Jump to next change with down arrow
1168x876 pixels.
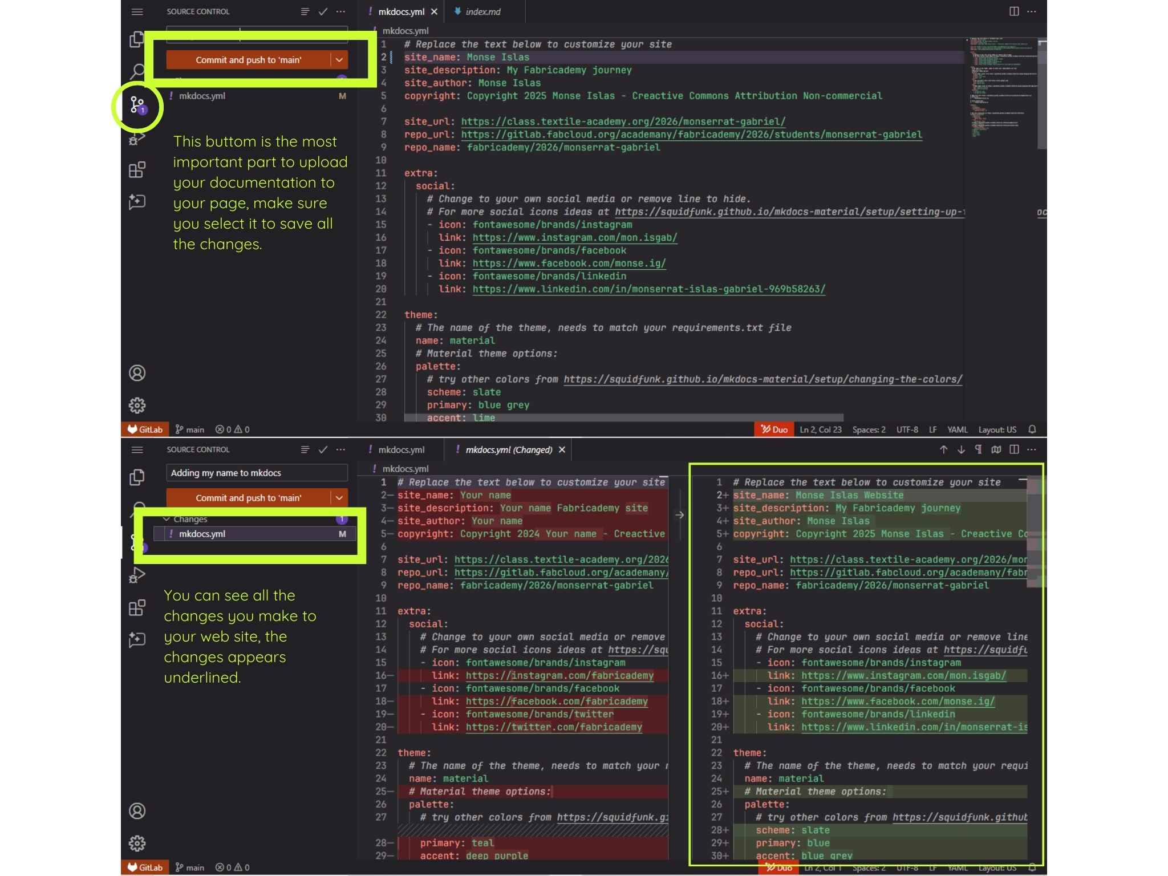961,449
